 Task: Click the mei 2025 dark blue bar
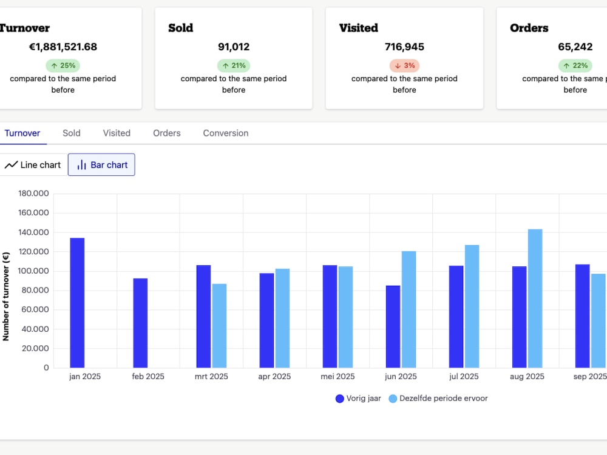point(330,317)
